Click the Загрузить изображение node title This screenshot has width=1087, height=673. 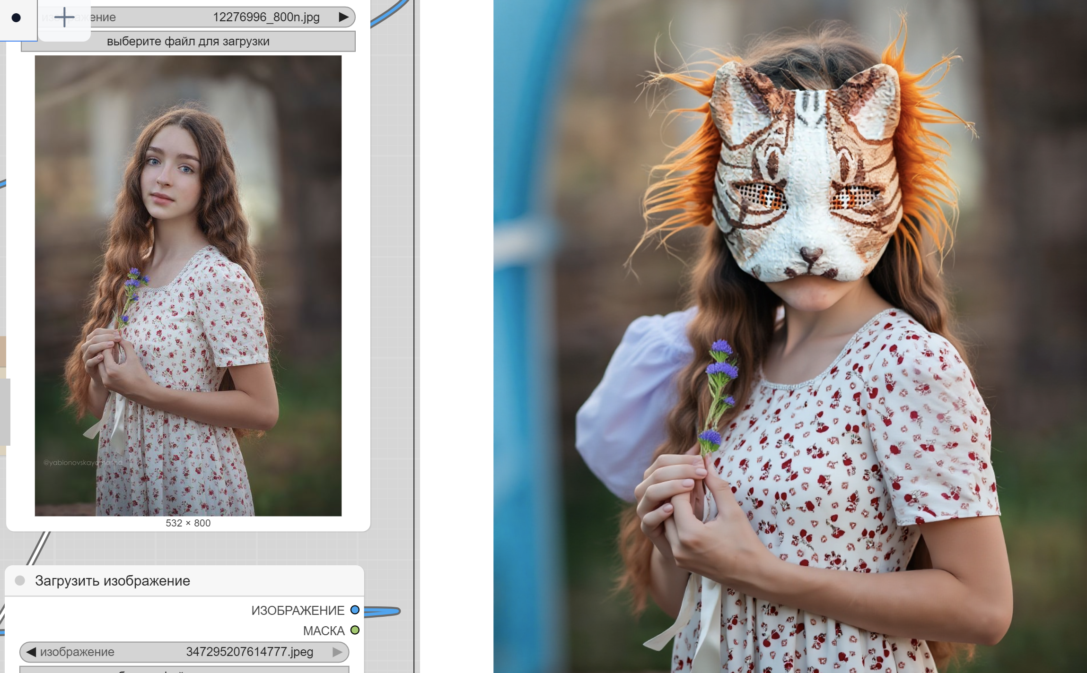pos(113,580)
